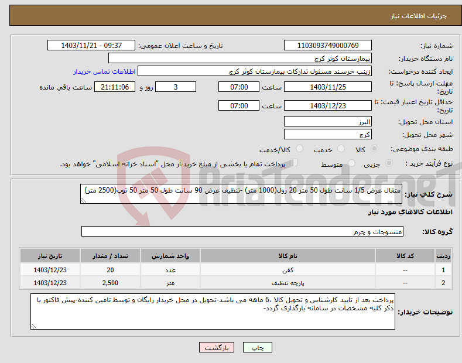Click the price validity date field 1403/12/23
The width and height of the screenshot is (462, 363).
(328, 105)
